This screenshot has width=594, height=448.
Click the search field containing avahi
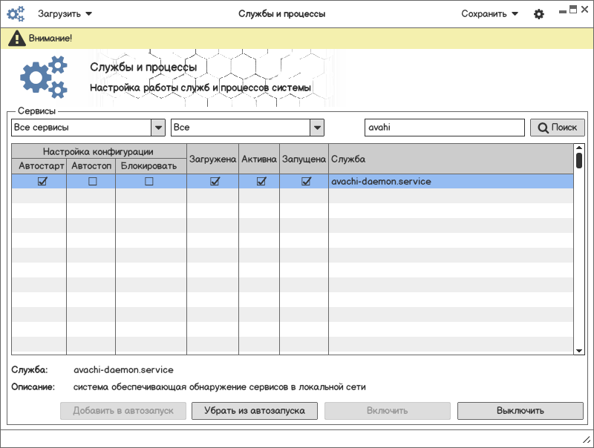444,128
